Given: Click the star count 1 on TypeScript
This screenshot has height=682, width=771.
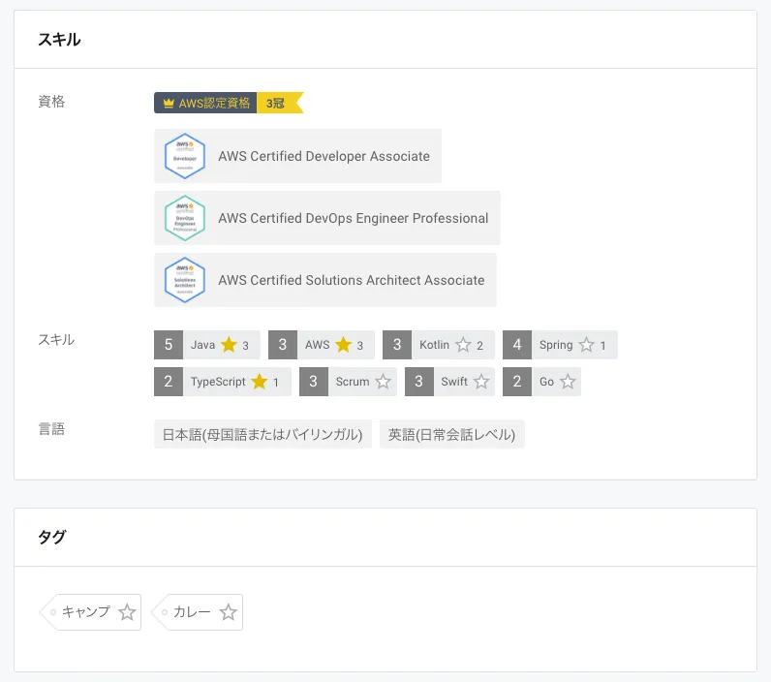Looking at the screenshot, I should pos(276,383).
